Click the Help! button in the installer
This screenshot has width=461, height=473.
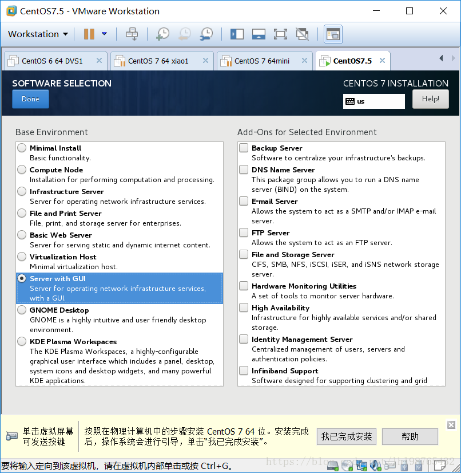430,99
